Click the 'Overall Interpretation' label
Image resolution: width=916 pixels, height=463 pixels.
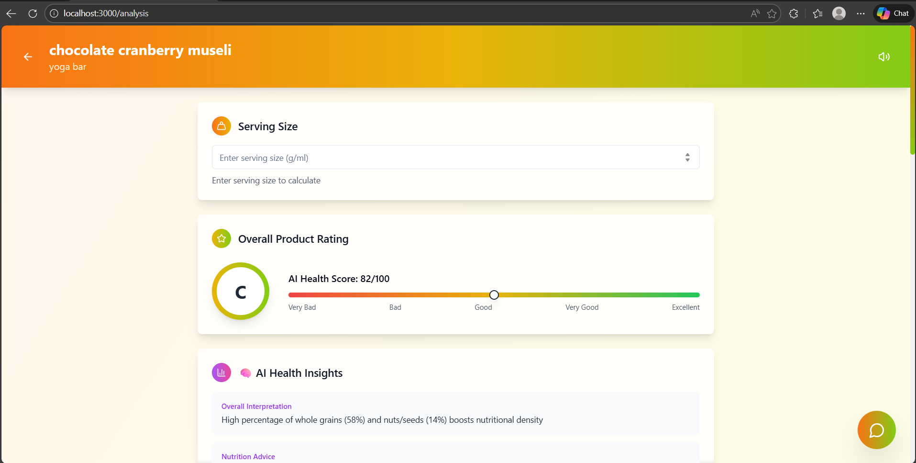(x=256, y=407)
